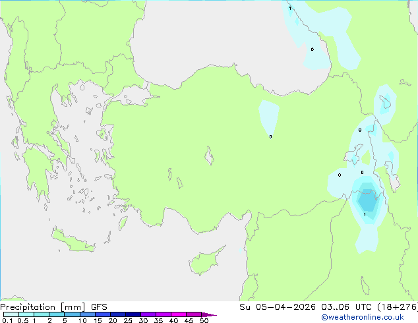Click the 30 to 35 mm purple swatch

148,314
